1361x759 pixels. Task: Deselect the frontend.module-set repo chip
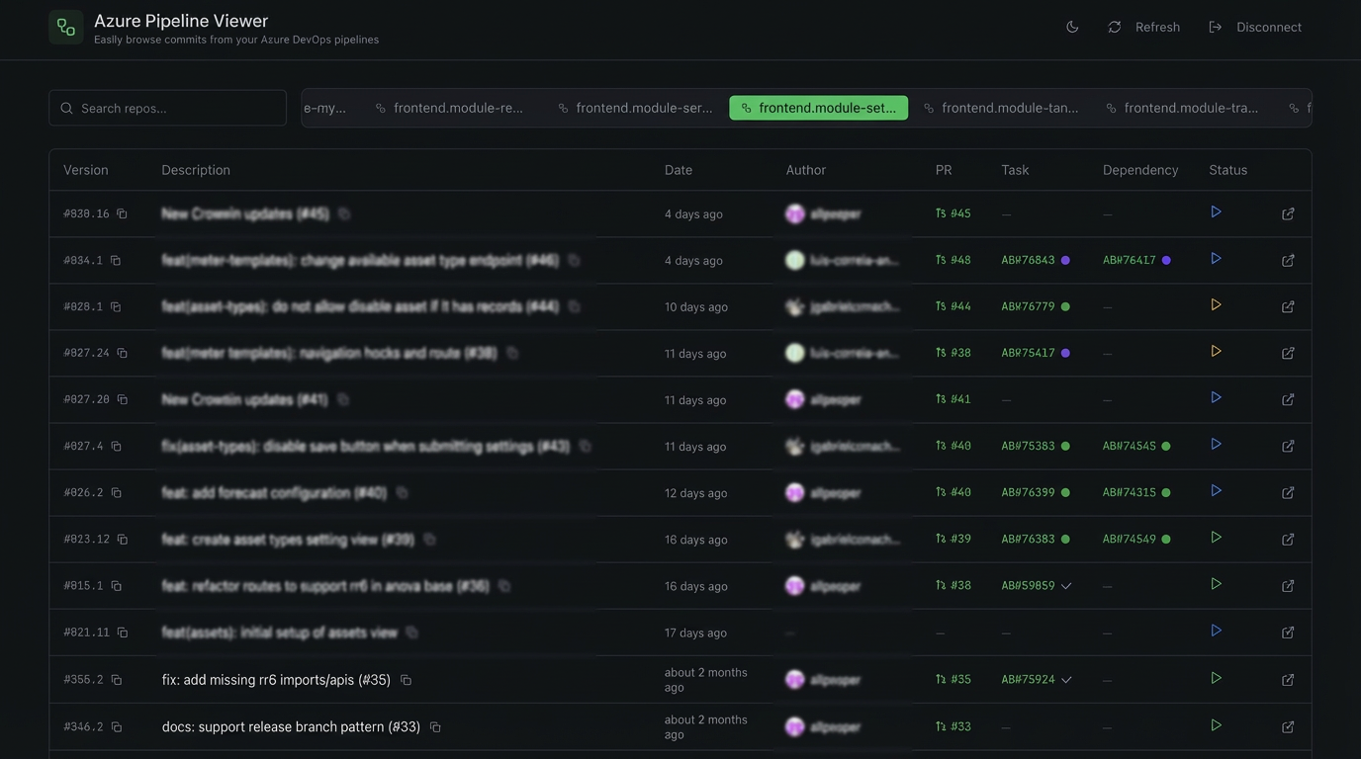point(819,107)
